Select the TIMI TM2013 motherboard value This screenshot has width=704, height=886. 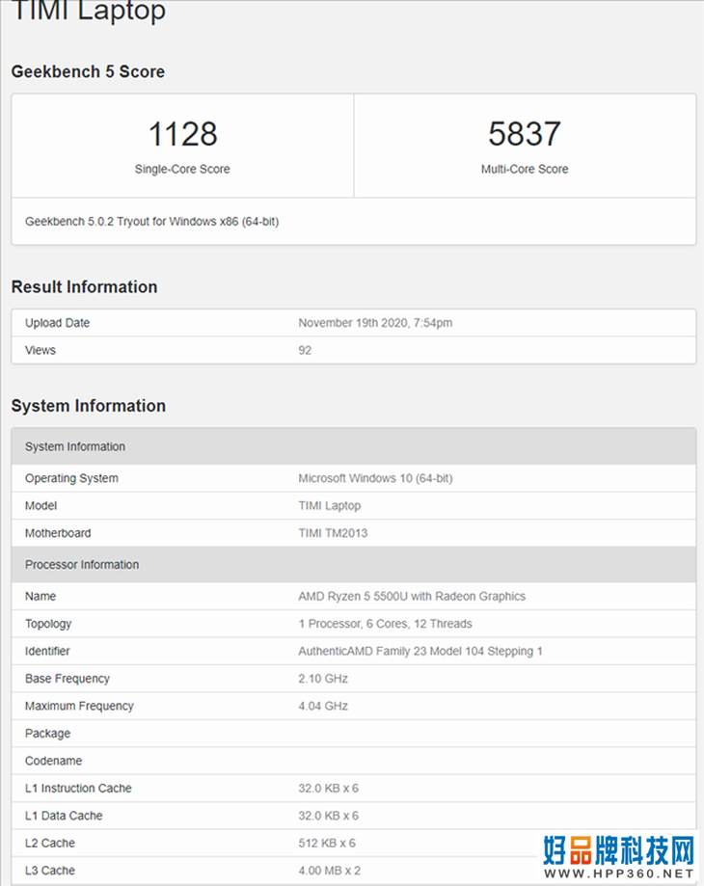click(333, 533)
